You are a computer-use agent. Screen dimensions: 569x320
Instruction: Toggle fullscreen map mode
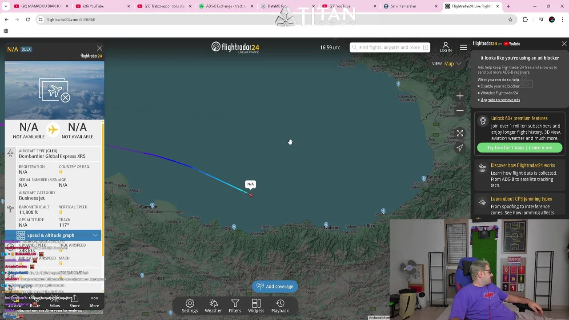460,133
